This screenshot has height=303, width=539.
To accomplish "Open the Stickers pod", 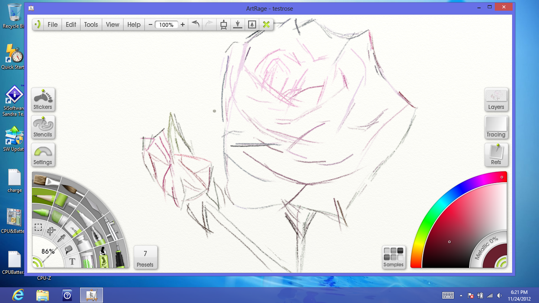I will click(43, 99).
